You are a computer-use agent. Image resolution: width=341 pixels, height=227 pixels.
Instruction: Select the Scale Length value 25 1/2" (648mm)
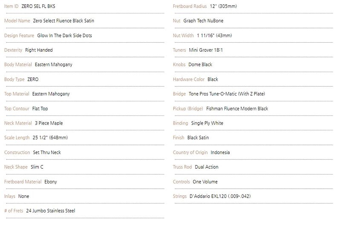[x=50, y=137]
